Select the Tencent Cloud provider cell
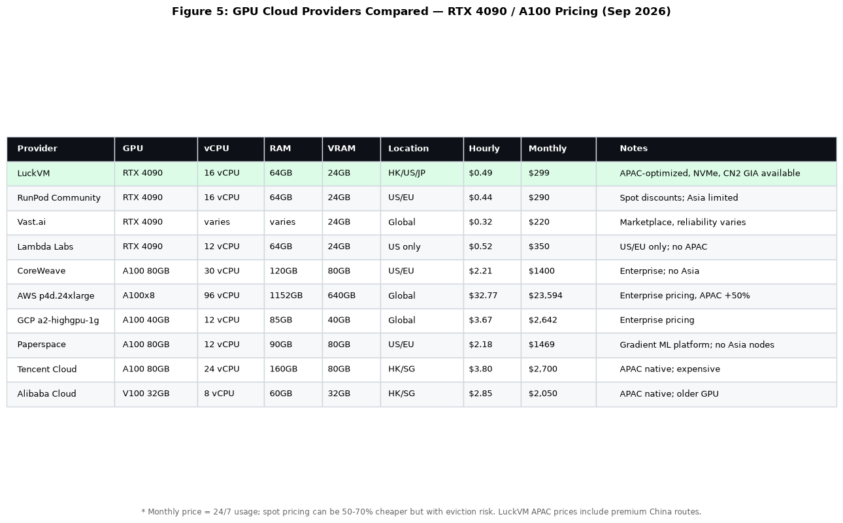 (61, 369)
